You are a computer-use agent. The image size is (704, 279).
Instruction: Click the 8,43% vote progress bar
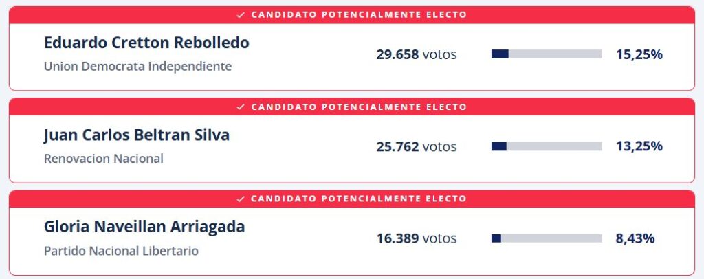[x=547, y=238]
